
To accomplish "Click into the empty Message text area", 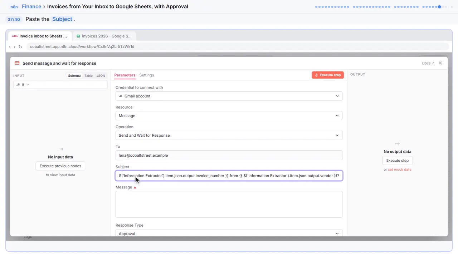I will pyautogui.click(x=229, y=204).
